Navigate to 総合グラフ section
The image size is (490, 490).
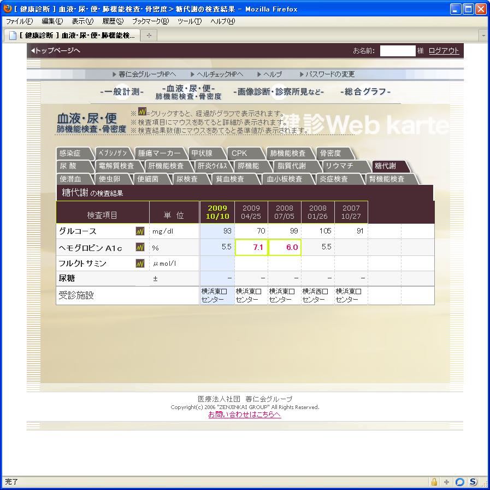pos(365,92)
